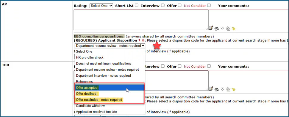The height and width of the screenshot is (117, 289).
Task: Check Interview box for JOB applicant
Action: tap(163, 66)
